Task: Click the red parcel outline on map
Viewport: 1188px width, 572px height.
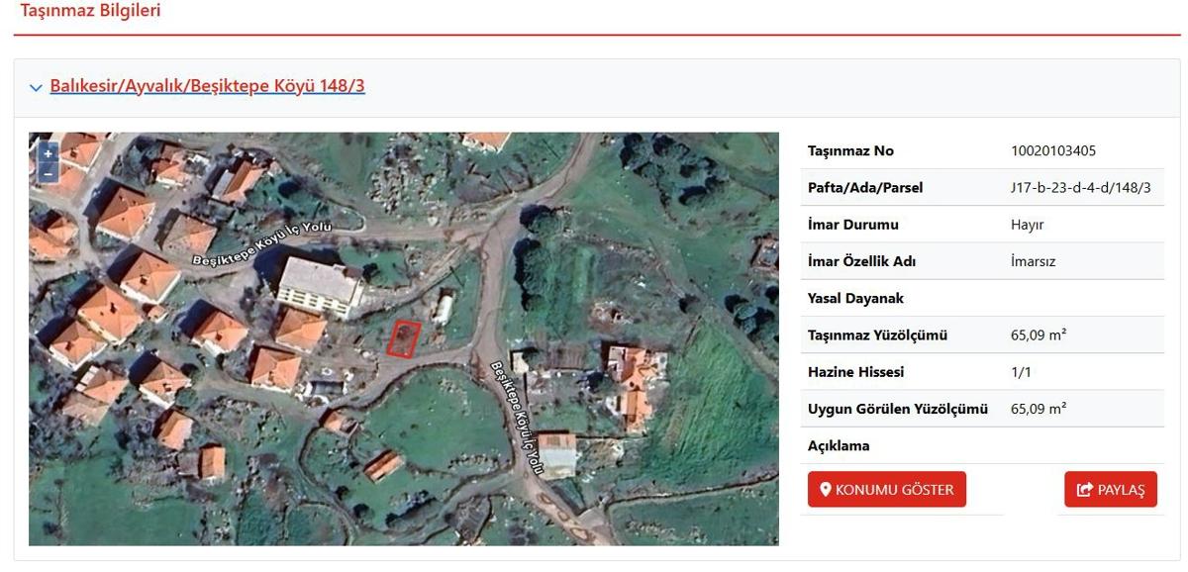Action: [404, 339]
